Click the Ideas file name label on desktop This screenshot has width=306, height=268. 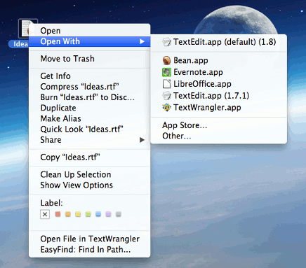pos(19,44)
